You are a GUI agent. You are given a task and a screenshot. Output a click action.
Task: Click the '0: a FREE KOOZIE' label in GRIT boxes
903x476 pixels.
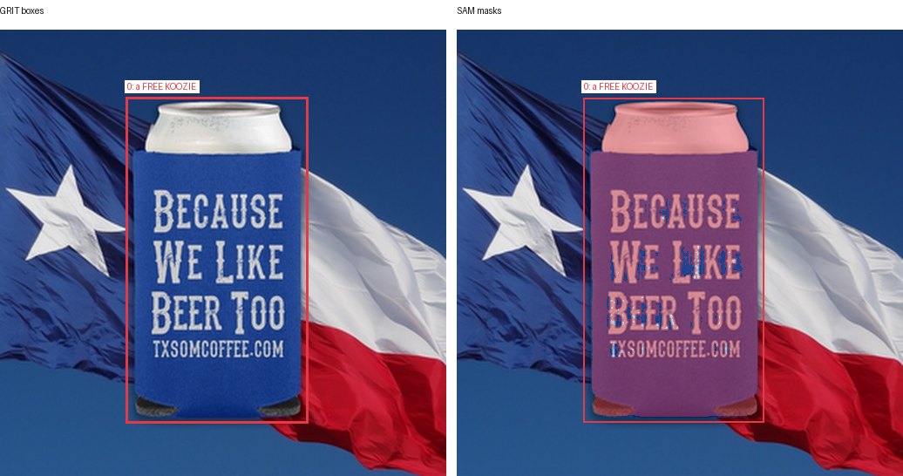coord(162,86)
